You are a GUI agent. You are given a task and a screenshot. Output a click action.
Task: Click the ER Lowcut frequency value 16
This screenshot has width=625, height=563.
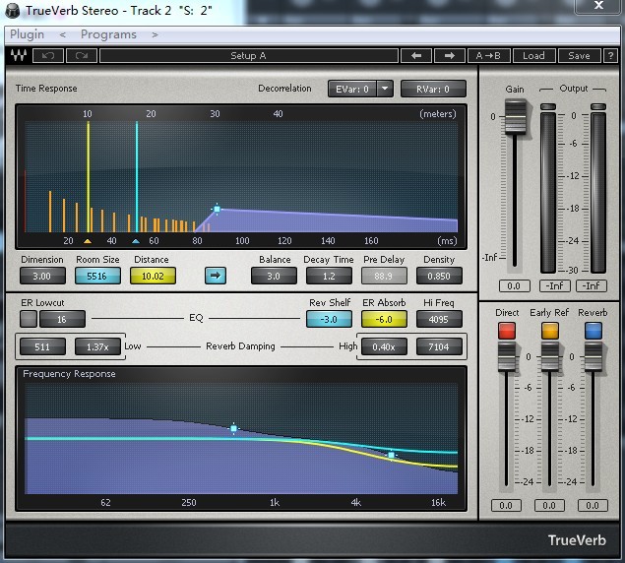tap(62, 319)
